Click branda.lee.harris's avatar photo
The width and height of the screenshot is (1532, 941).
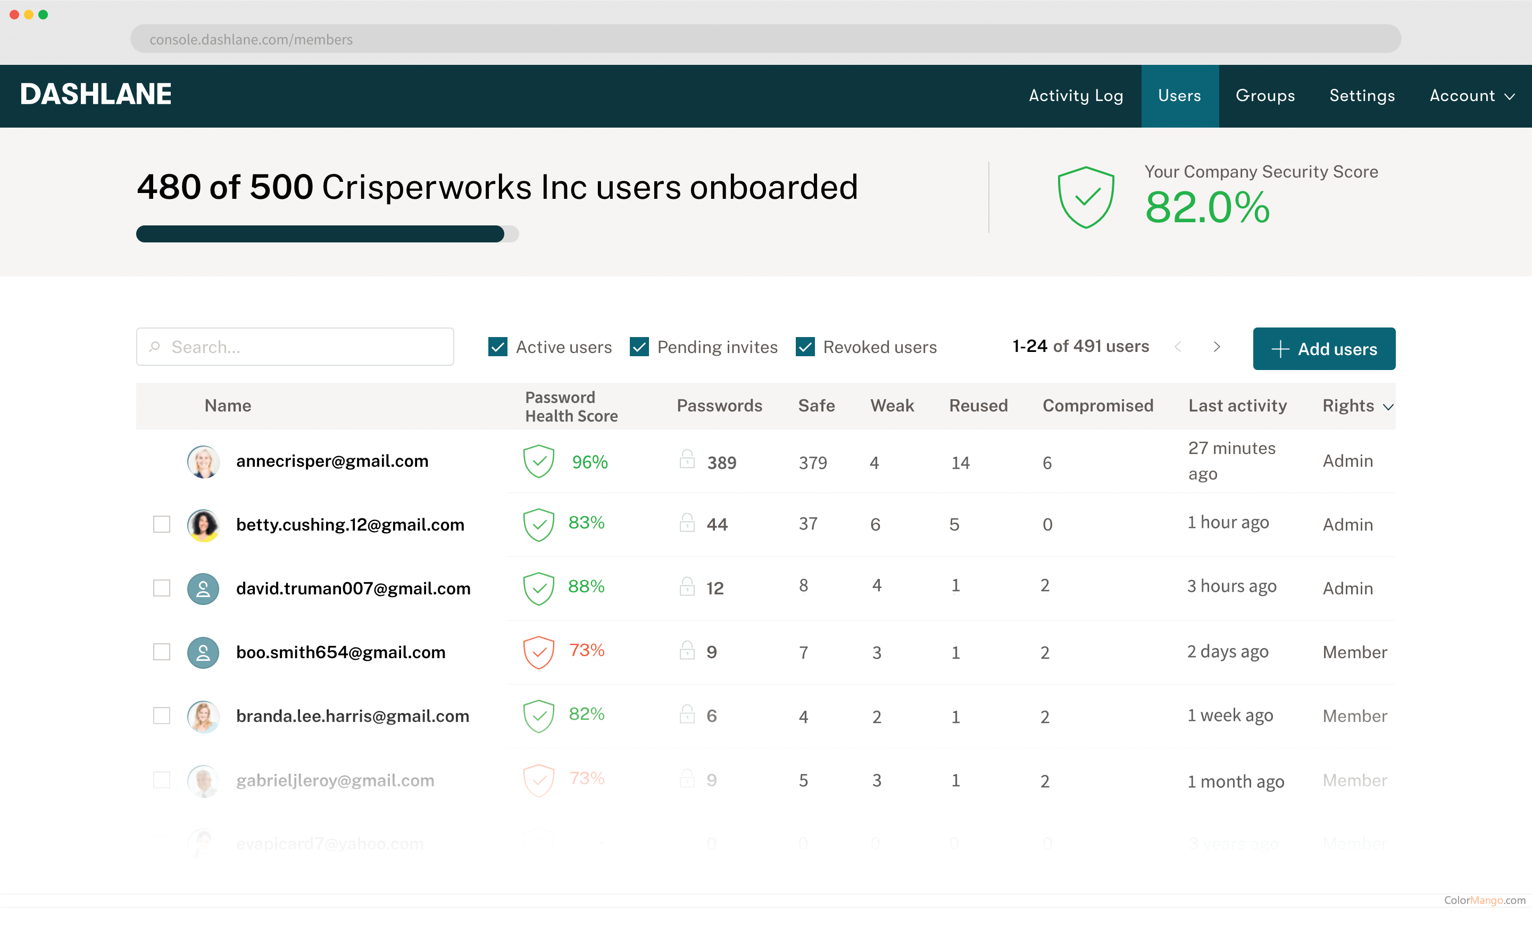click(203, 717)
